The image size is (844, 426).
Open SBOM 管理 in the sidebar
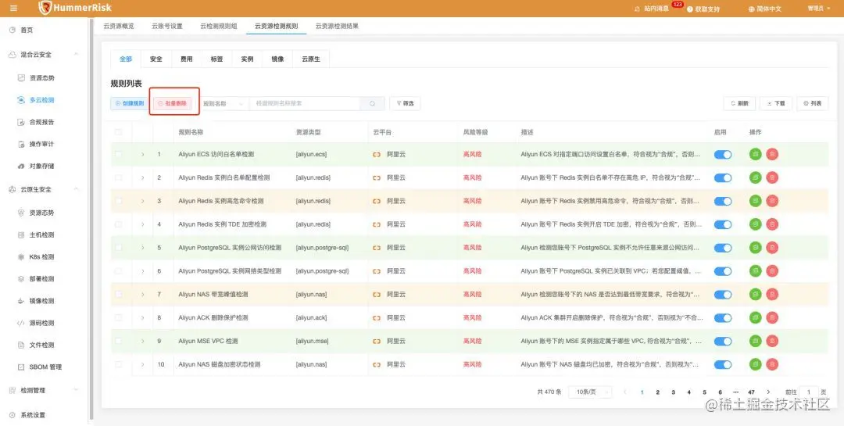point(41,367)
